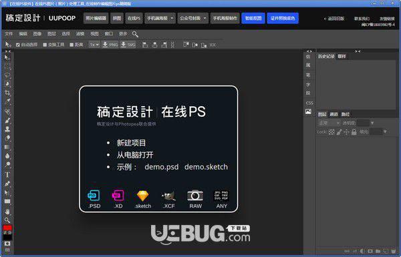The height and width of the screenshot is (257, 401).
Task: Click the red foreground color swatch
Action: (7, 228)
